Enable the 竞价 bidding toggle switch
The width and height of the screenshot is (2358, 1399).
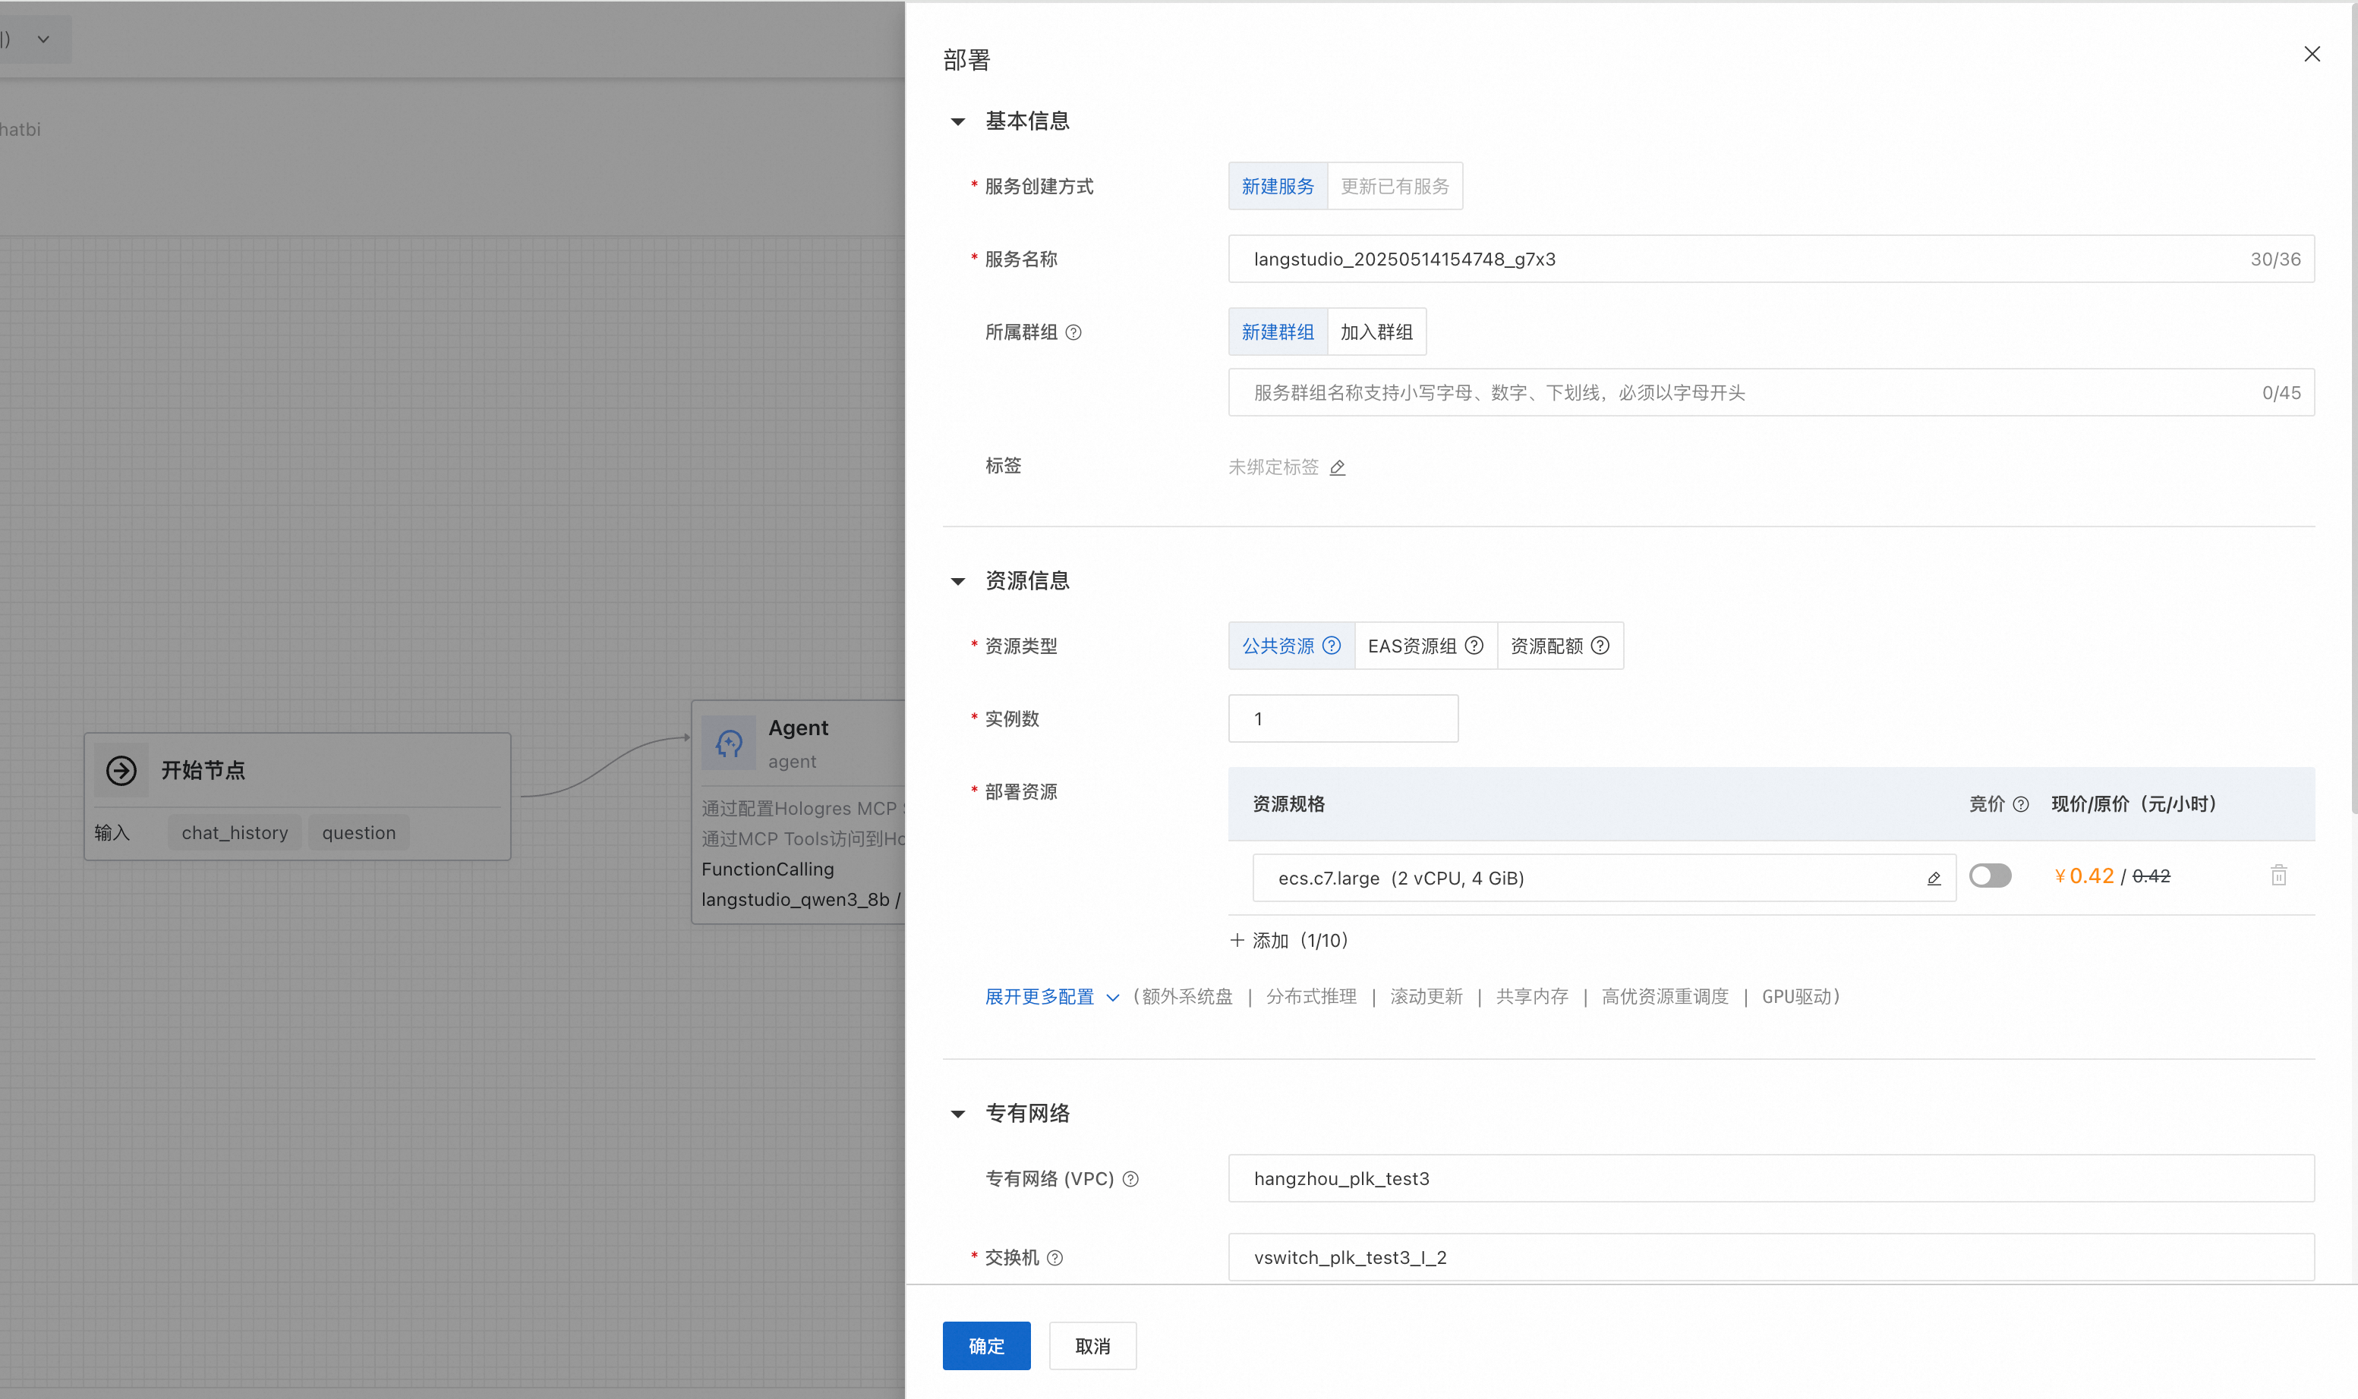coord(1990,876)
